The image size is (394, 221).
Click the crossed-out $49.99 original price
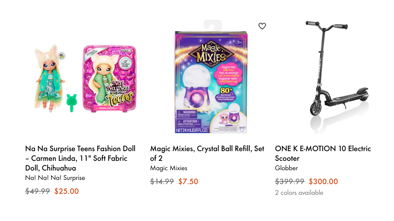[38, 191]
